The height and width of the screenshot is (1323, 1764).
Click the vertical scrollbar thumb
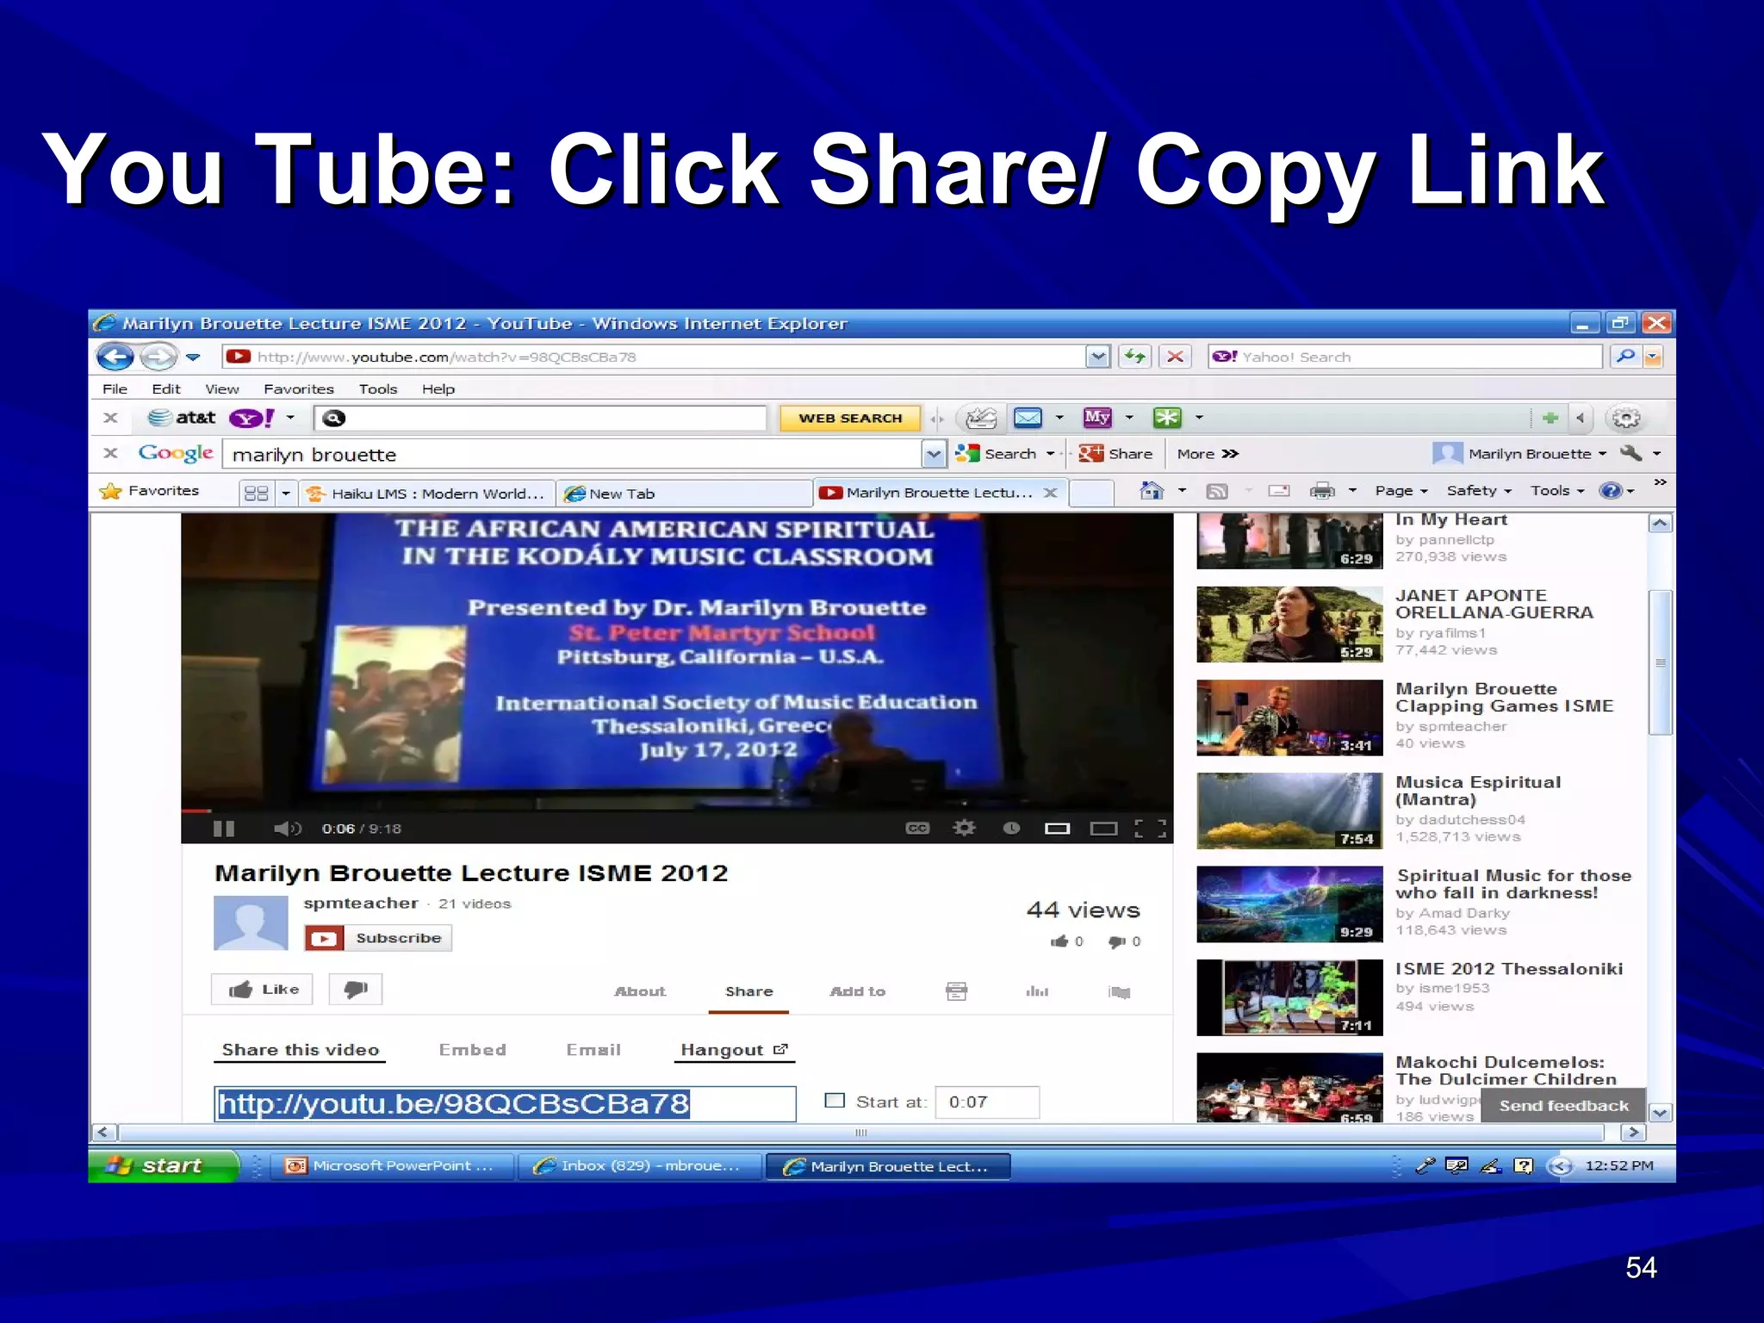(x=1660, y=661)
